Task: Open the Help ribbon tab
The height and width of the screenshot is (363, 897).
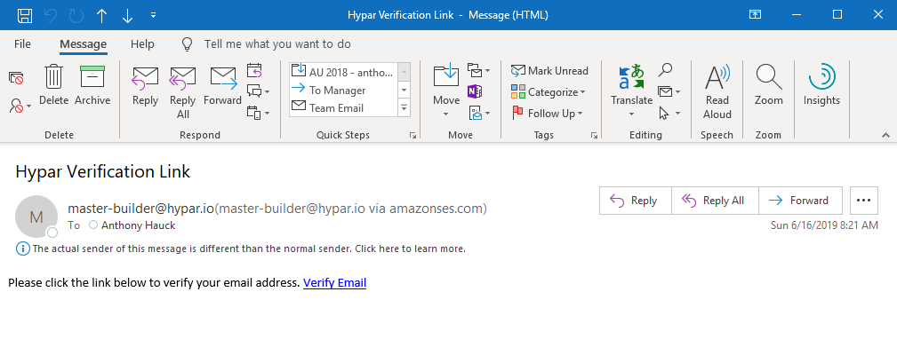Action: click(142, 44)
